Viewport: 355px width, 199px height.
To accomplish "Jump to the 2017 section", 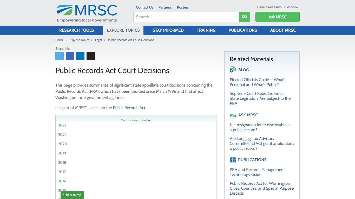I will pyautogui.click(x=62, y=172).
